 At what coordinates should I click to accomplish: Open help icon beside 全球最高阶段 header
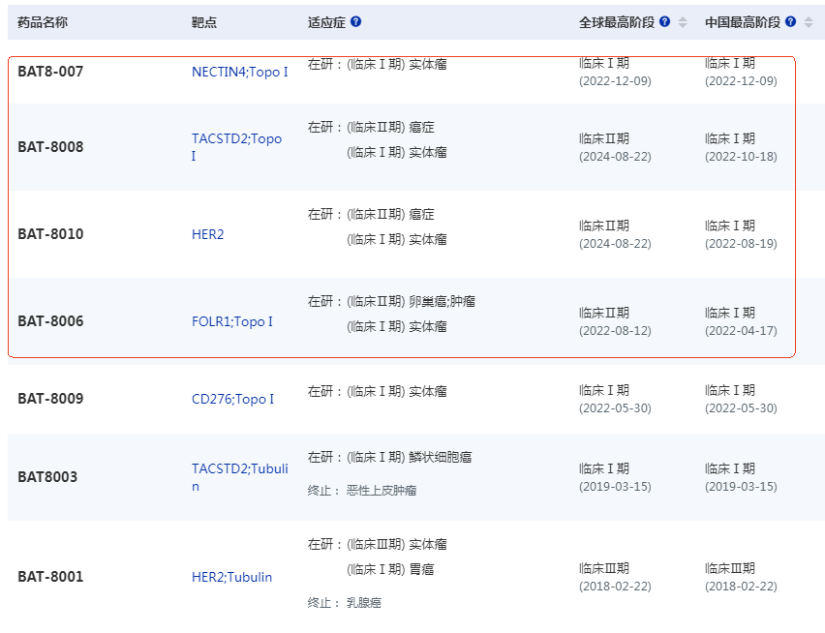(664, 21)
